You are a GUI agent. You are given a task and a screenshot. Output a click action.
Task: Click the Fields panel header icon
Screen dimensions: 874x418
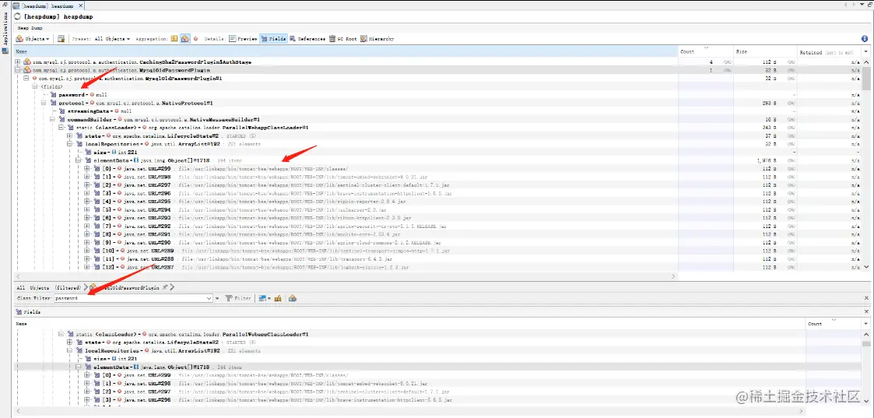pyautogui.click(x=19, y=312)
